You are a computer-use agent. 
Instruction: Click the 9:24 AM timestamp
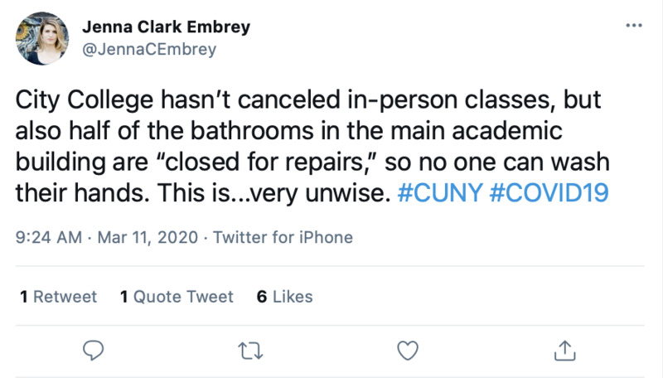pyautogui.click(x=49, y=238)
